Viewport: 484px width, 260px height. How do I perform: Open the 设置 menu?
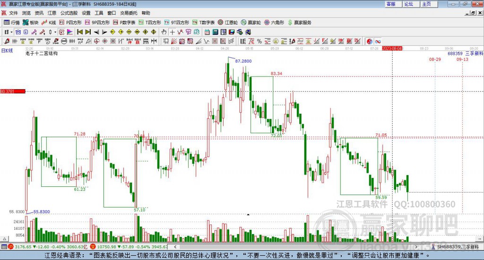click(86, 13)
